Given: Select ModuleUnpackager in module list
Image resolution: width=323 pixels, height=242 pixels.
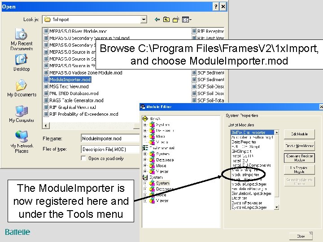Looking at the screenshot, I should click(249, 184).
